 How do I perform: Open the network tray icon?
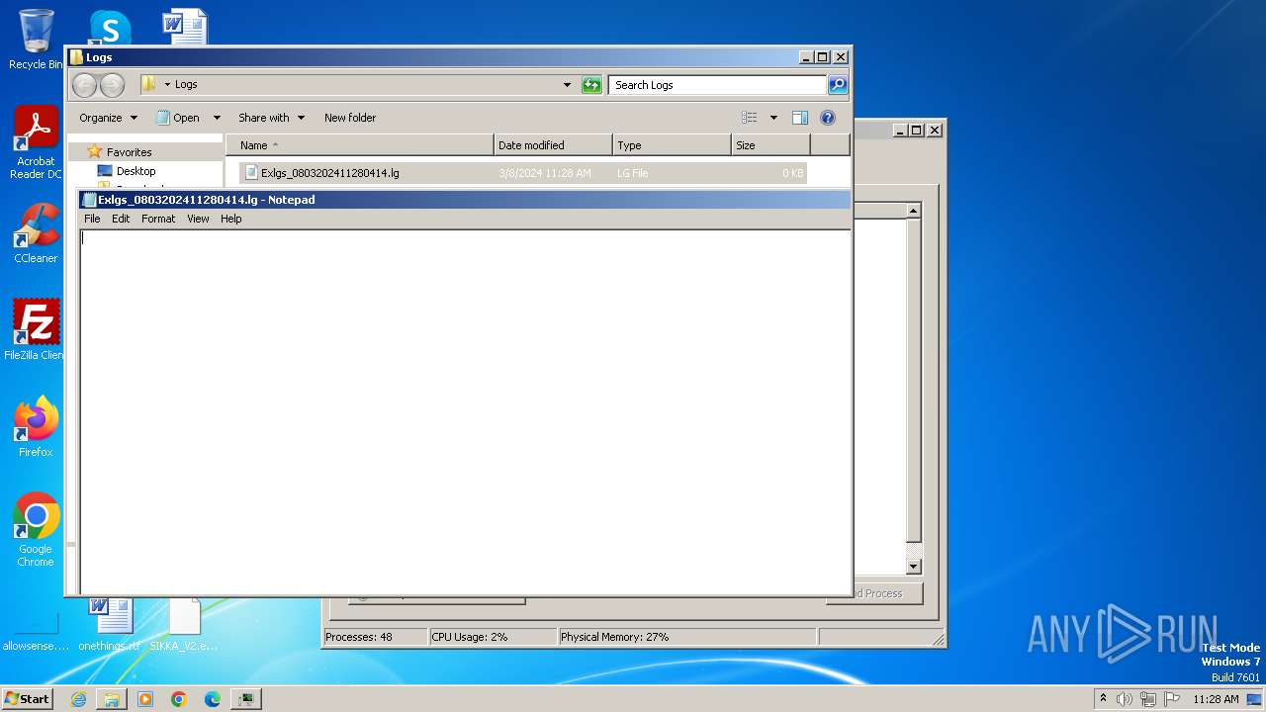[x=1148, y=699]
